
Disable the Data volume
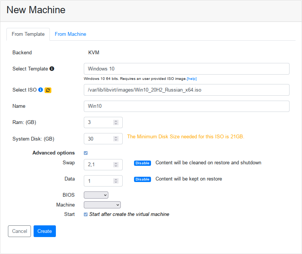tap(142, 179)
